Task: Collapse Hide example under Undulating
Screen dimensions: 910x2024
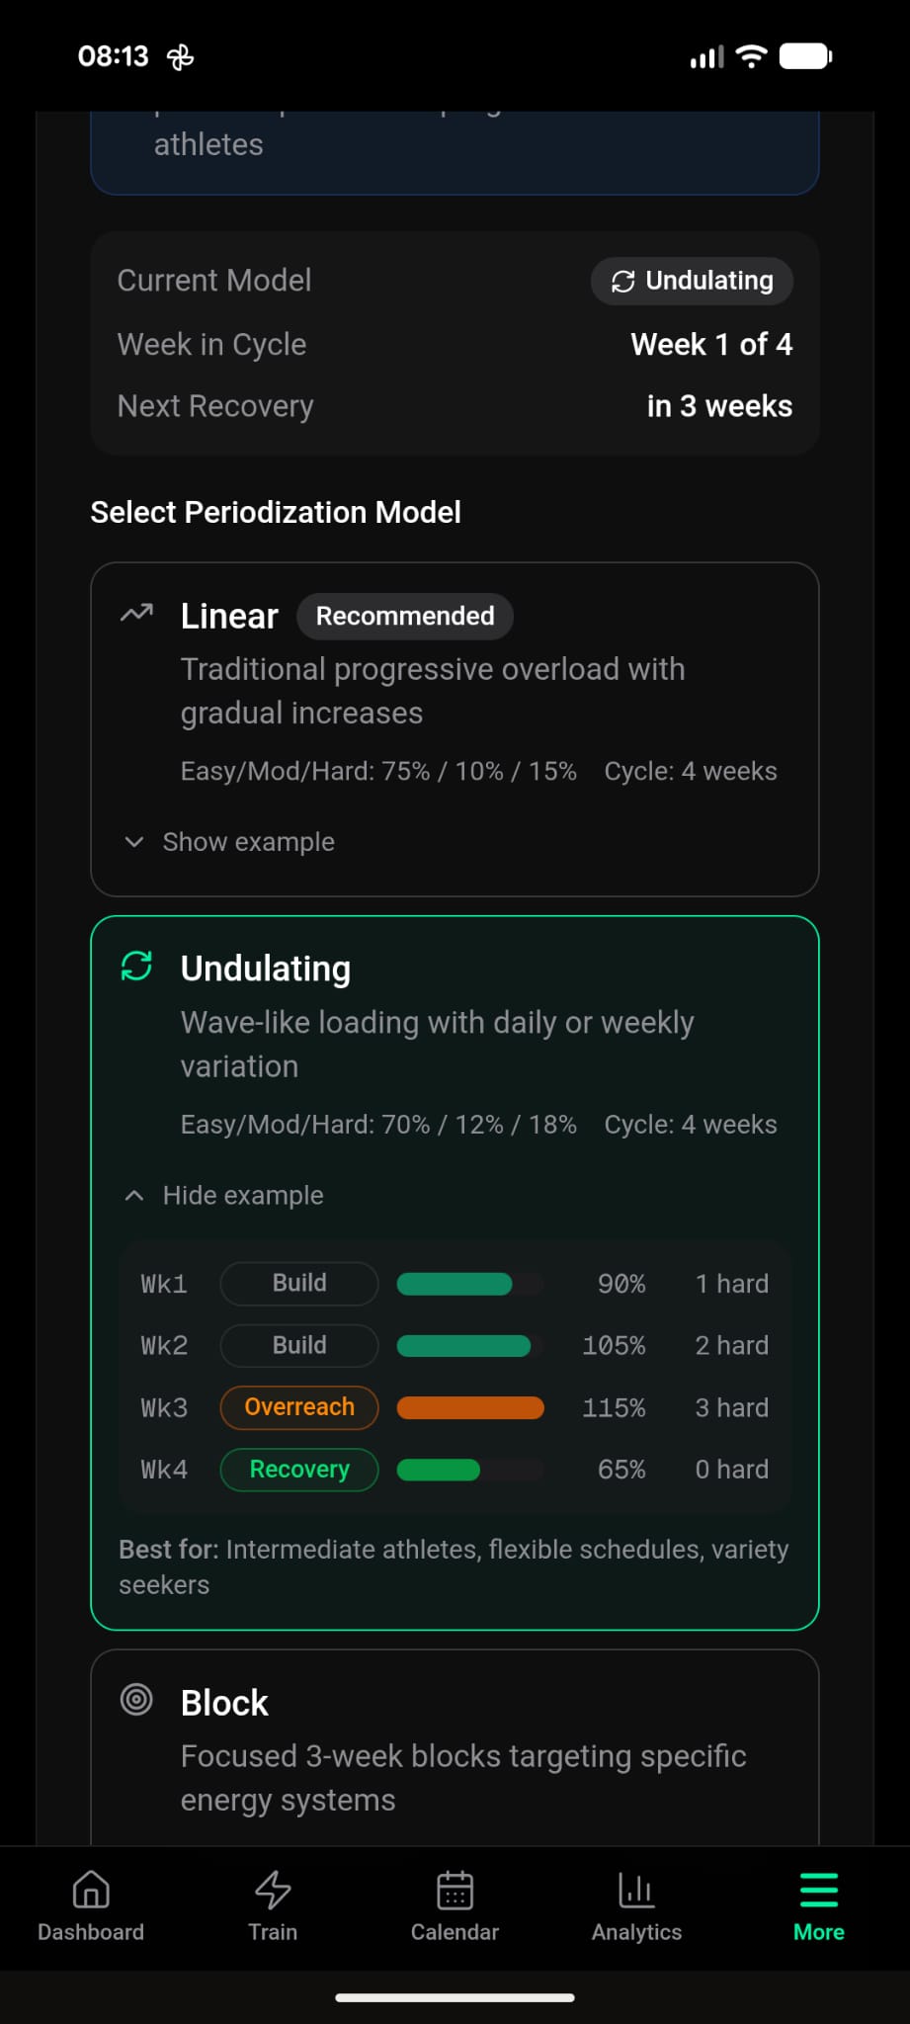Action: click(x=243, y=1196)
